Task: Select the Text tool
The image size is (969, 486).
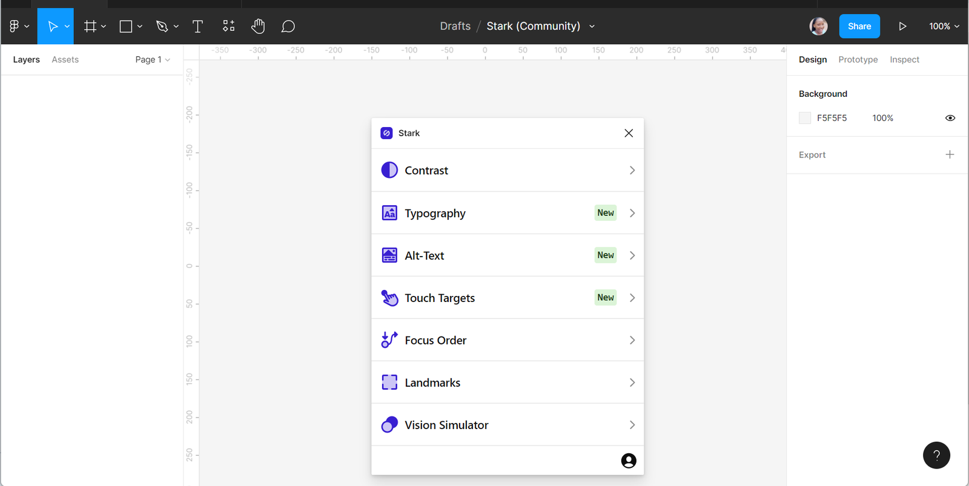Action: [197, 26]
